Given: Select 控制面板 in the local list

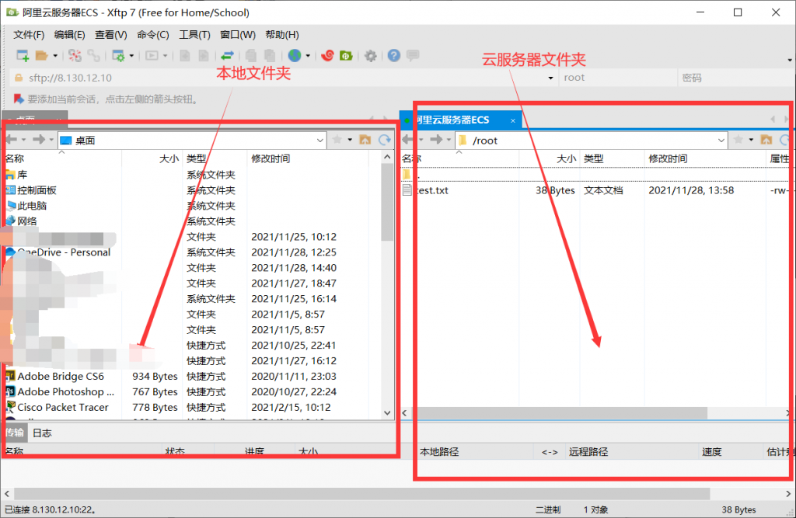Looking at the screenshot, I should coord(37,190).
